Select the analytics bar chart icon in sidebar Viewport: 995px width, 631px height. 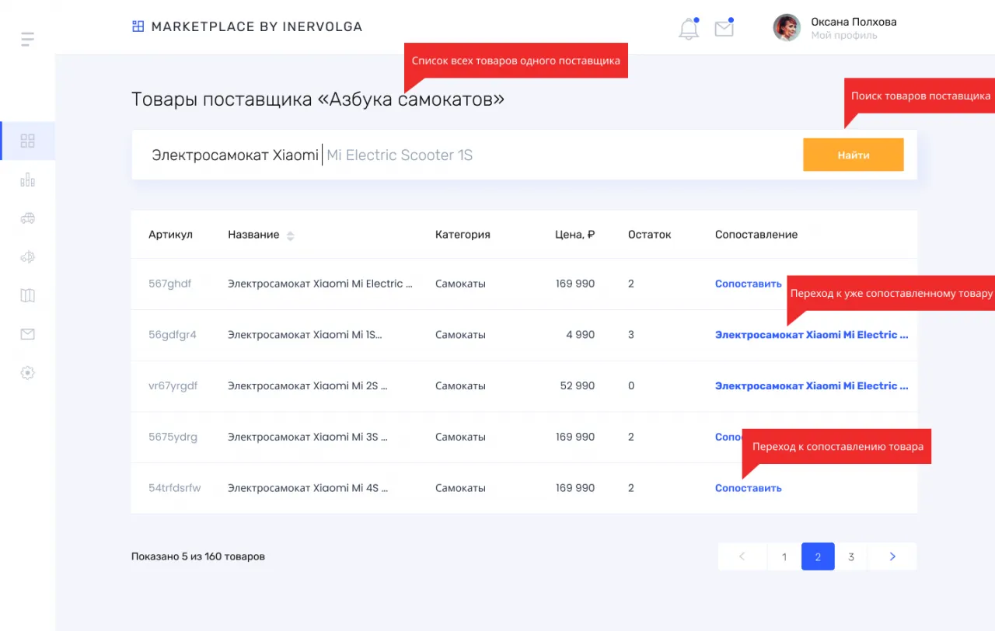(x=27, y=180)
